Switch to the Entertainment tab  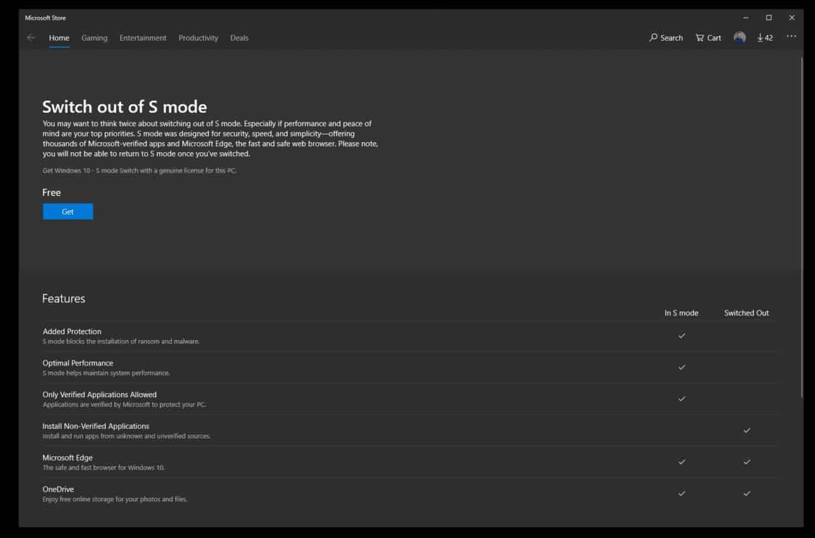click(143, 38)
